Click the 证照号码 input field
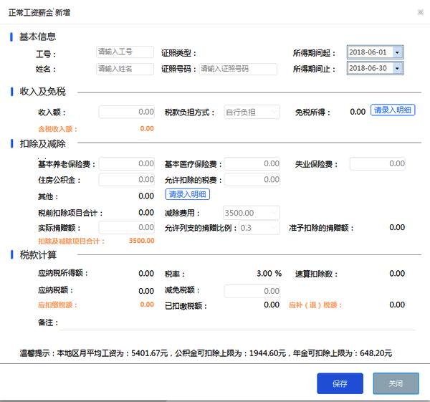 238,69
